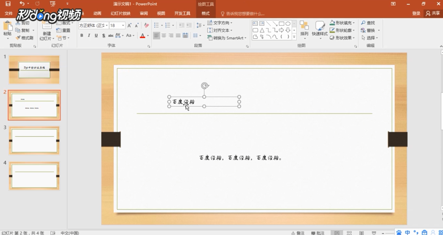Toggle bold formatting
The image size is (443, 235).
pyautogui.click(x=82, y=35)
